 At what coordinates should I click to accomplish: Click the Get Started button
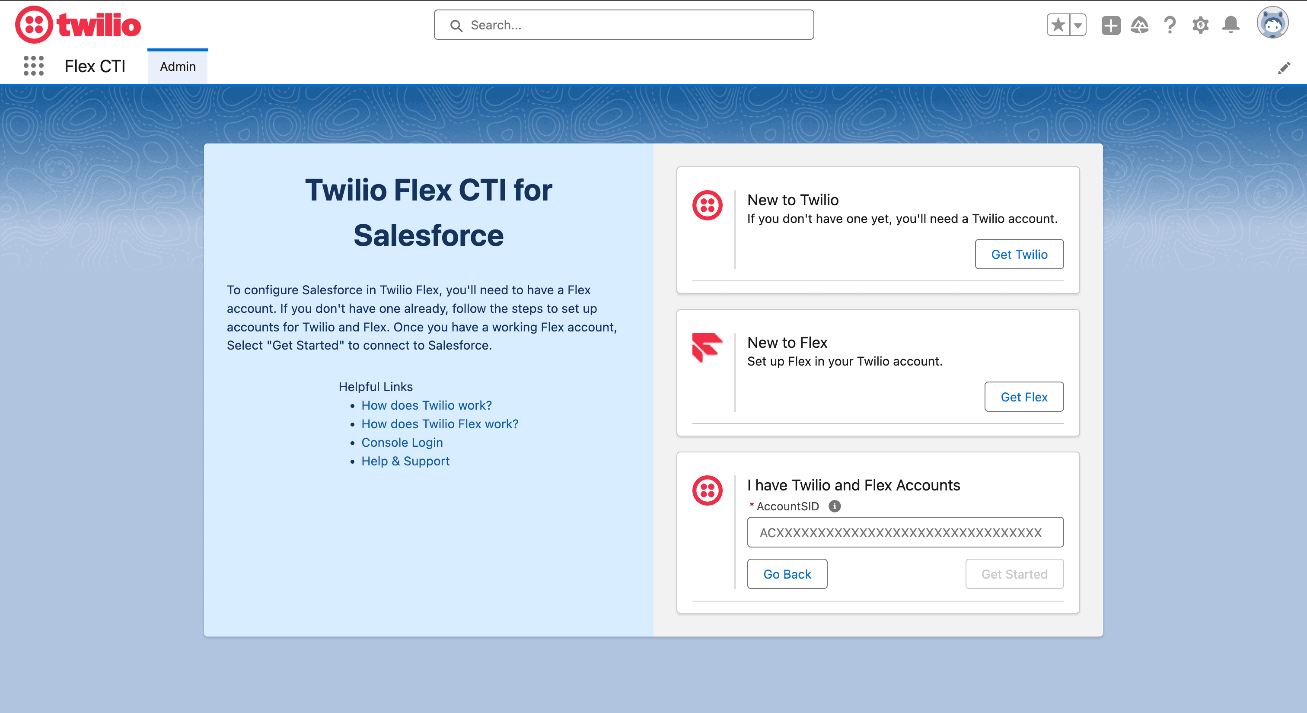click(x=1014, y=574)
